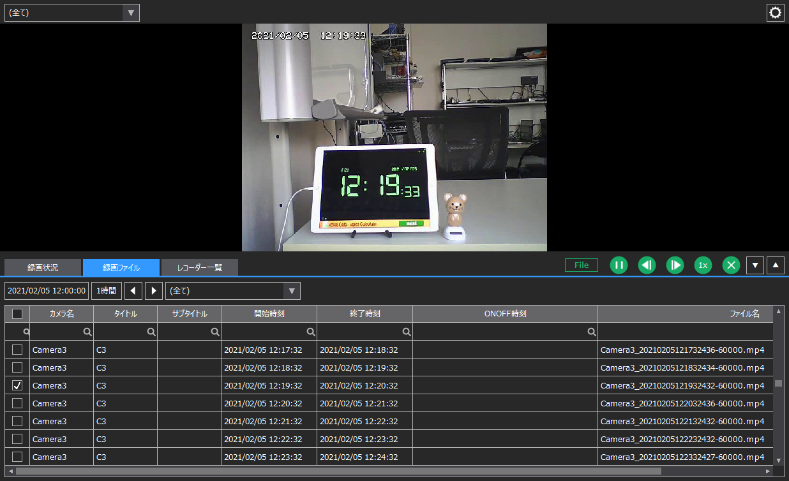The height and width of the screenshot is (481, 789).
Task: Click the 1時間 duration button
Action: click(x=106, y=290)
